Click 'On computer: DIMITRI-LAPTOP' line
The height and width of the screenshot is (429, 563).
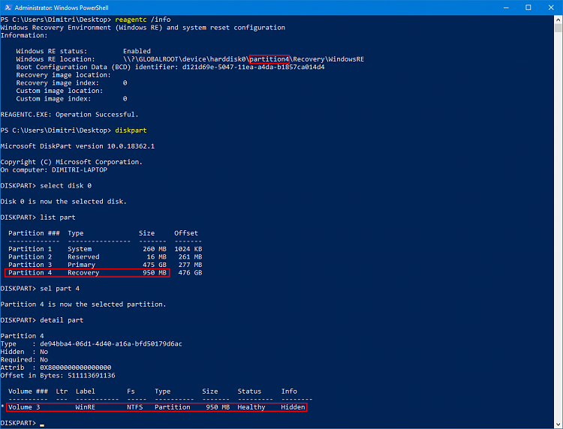(54, 169)
